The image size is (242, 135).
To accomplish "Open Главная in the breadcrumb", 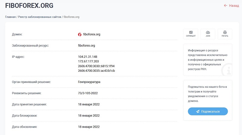I will point(10,17).
